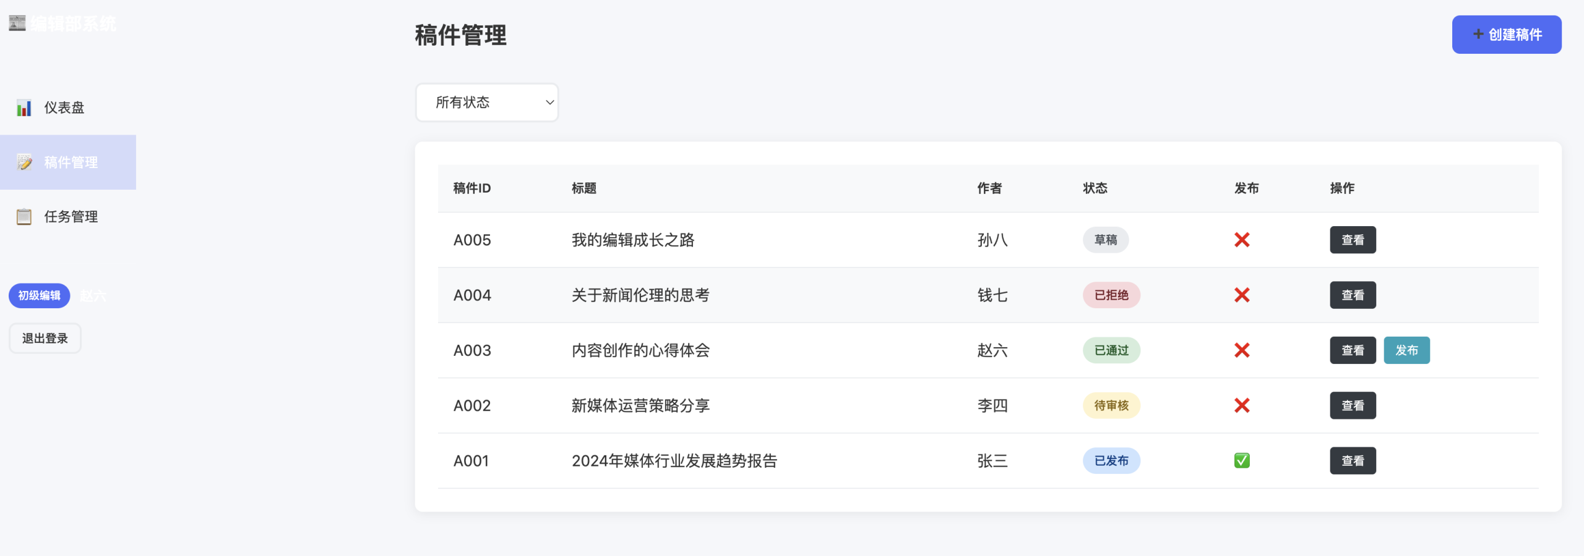This screenshot has width=1584, height=556.
Task: Toggle the green published checkmark for A001
Action: tap(1242, 460)
